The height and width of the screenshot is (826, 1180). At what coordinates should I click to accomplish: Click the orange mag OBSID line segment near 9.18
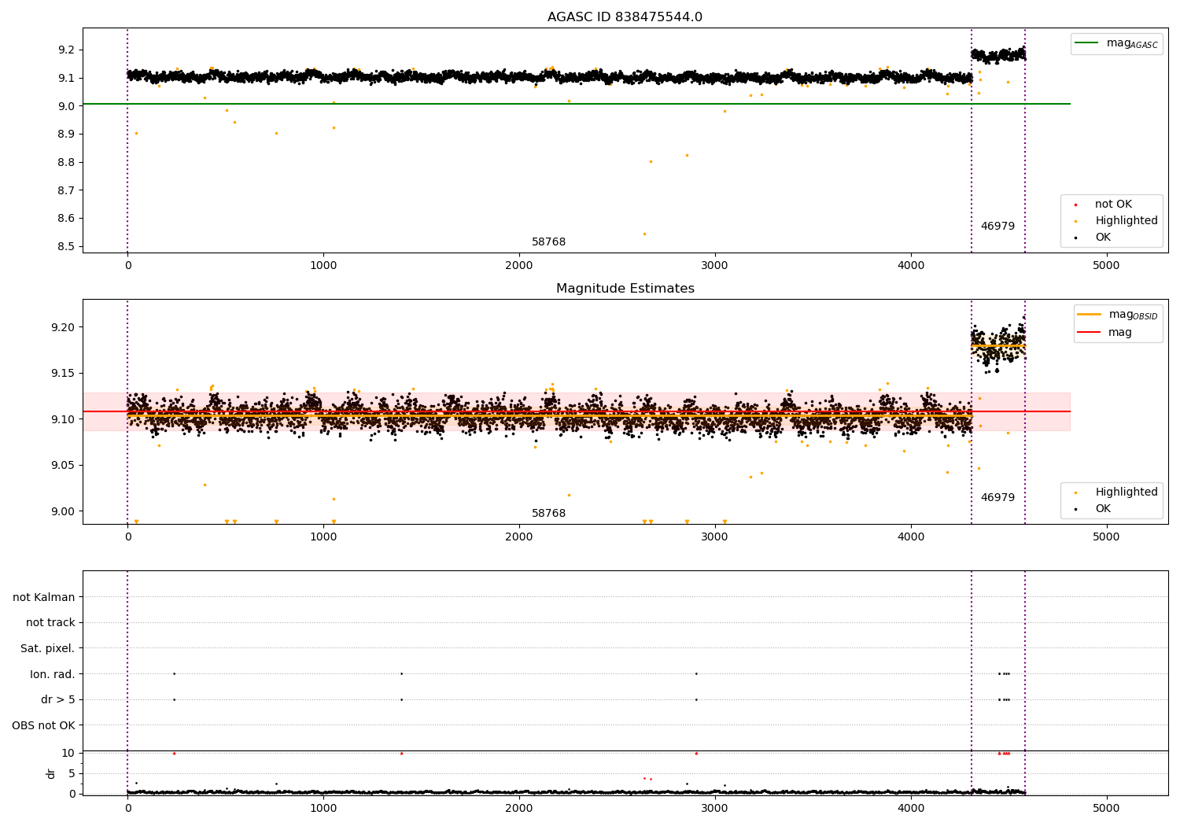998,345
